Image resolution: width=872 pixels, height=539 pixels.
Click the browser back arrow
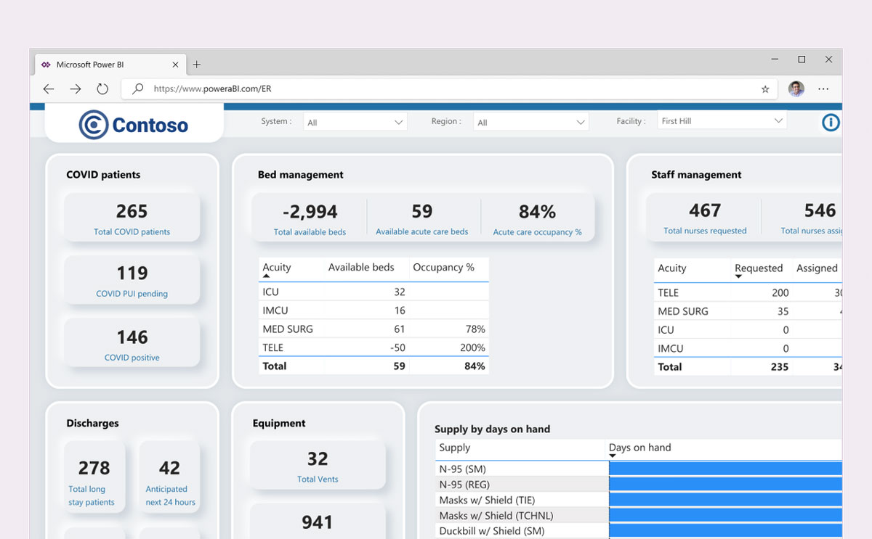49,89
